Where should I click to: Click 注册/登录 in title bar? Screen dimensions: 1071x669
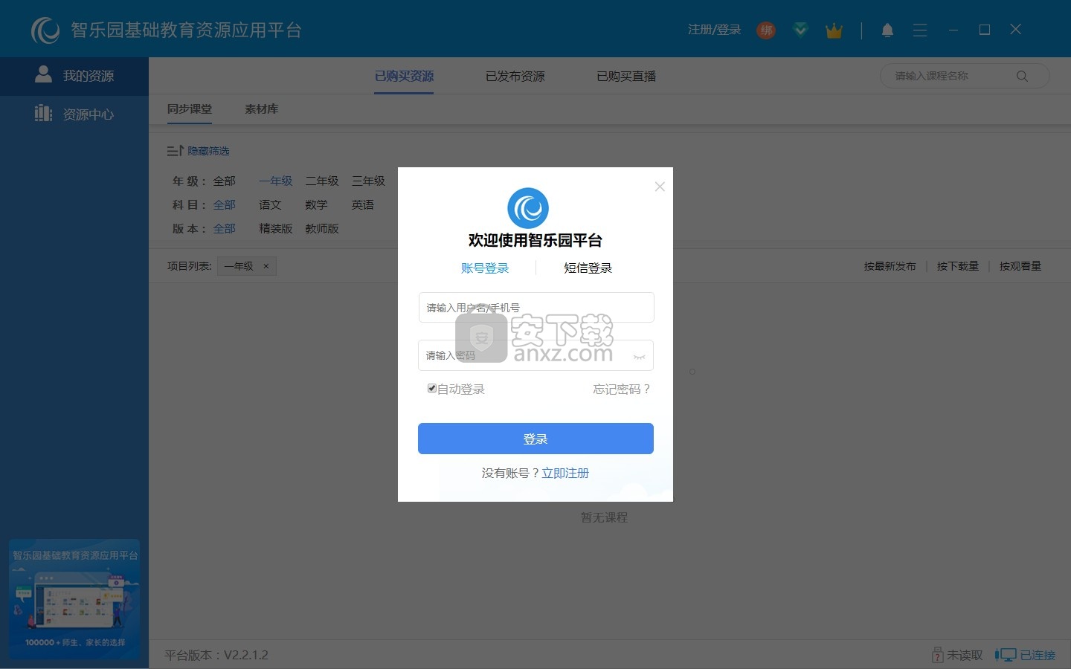pyautogui.click(x=714, y=30)
